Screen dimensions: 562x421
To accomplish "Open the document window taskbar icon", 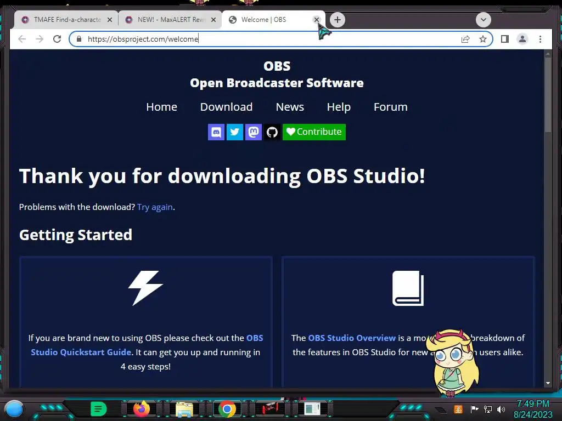I will point(312,409).
